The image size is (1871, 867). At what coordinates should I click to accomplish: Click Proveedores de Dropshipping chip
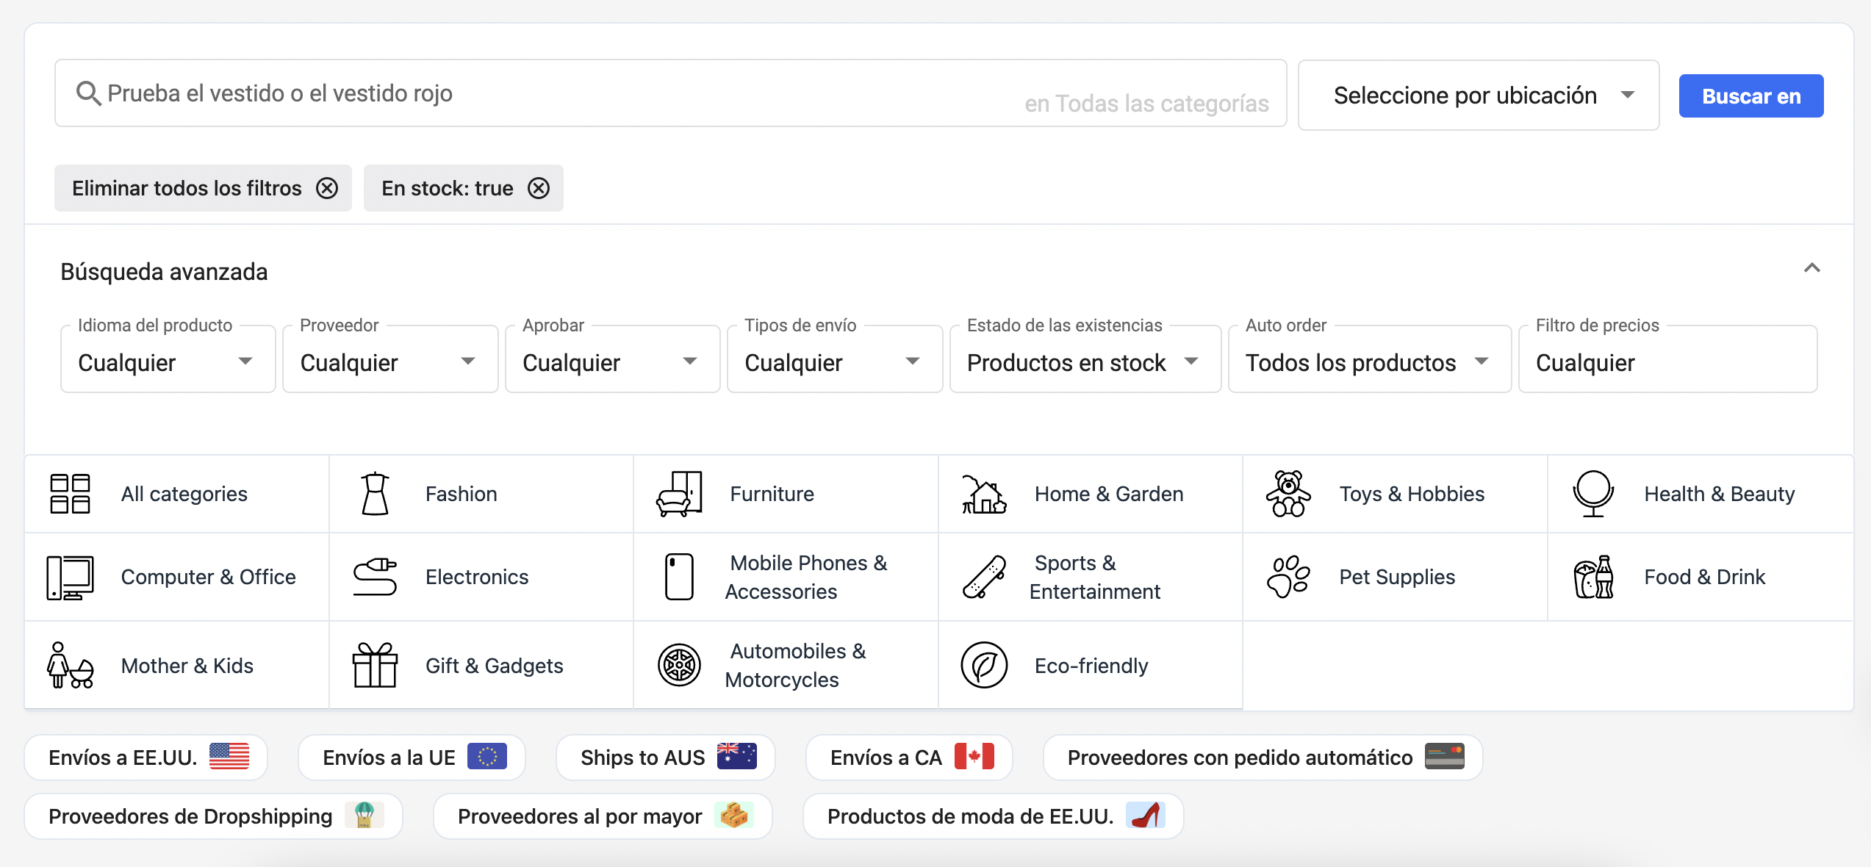213,816
